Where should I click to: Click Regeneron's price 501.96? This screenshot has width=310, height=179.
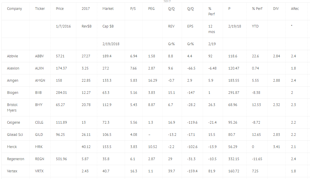(x=62, y=159)
